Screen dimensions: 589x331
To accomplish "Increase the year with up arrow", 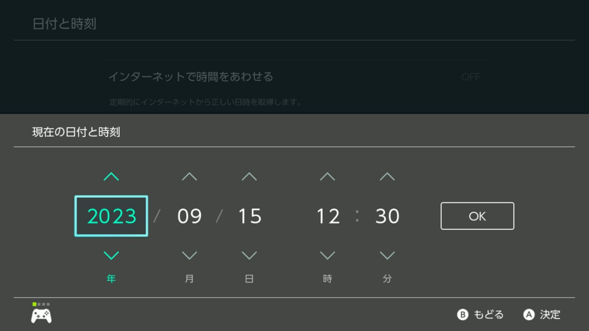I will (x=111, y=177).
